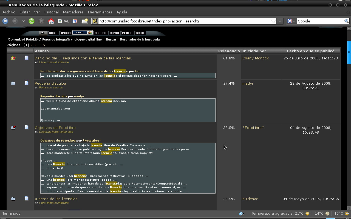351x219 pixels.
Task: Click the status icon of 'Objetivos de FotoLibre'
Action: [x=13, y=128]
